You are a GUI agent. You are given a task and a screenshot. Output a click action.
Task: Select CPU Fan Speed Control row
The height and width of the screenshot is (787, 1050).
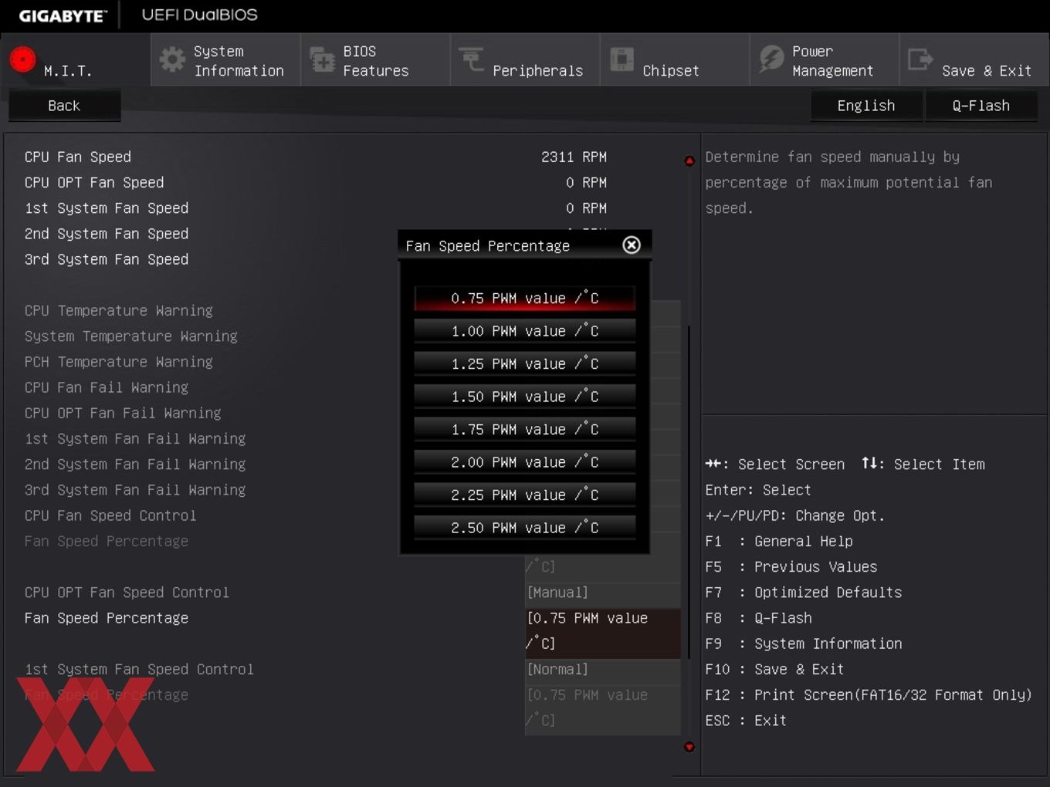point(110,515)
